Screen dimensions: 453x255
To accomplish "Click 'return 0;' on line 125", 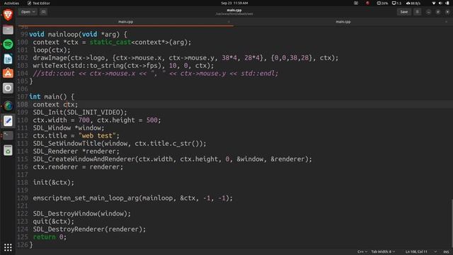I will click(x=50, y=237).
